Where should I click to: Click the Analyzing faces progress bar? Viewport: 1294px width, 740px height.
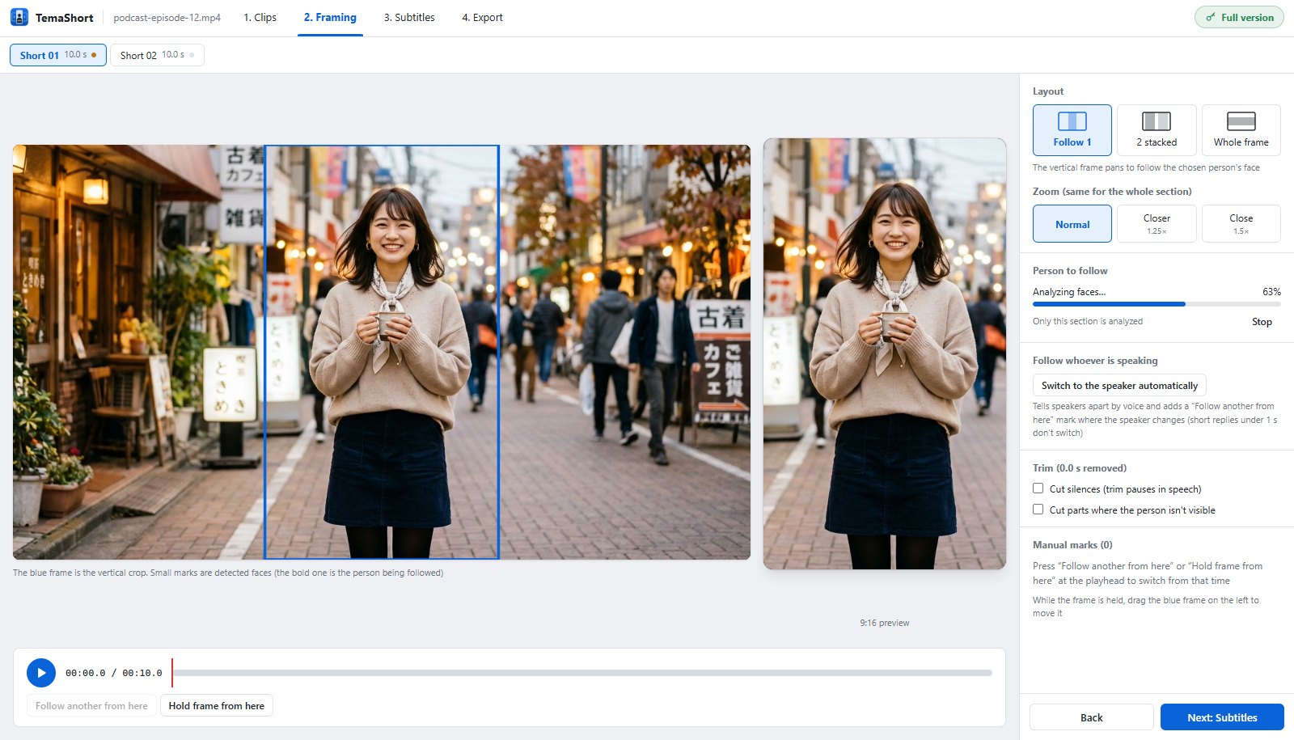[1157, 304]
